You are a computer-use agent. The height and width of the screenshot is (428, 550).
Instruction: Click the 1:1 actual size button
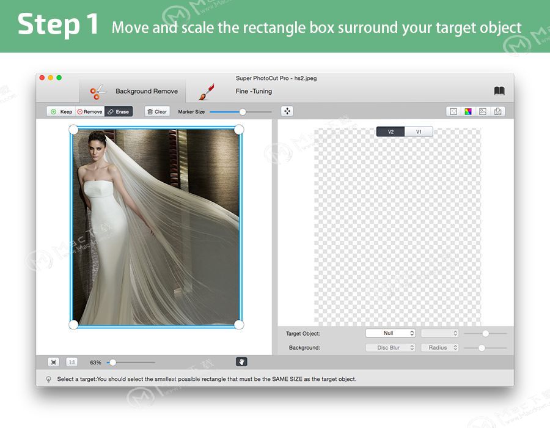pyautogui.click(x=71, y=362)
